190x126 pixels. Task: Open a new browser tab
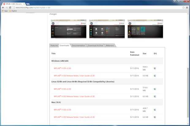click(x=28, y=4)
